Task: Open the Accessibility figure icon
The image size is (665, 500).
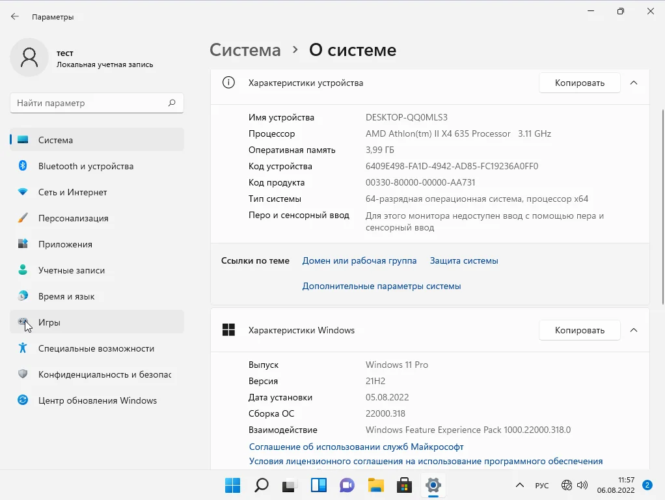Action: pyautogui.click(x=23, y=348)
